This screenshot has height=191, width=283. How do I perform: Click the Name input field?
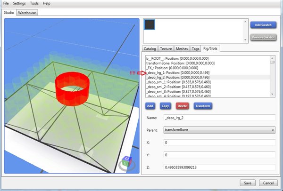[219, 118]
